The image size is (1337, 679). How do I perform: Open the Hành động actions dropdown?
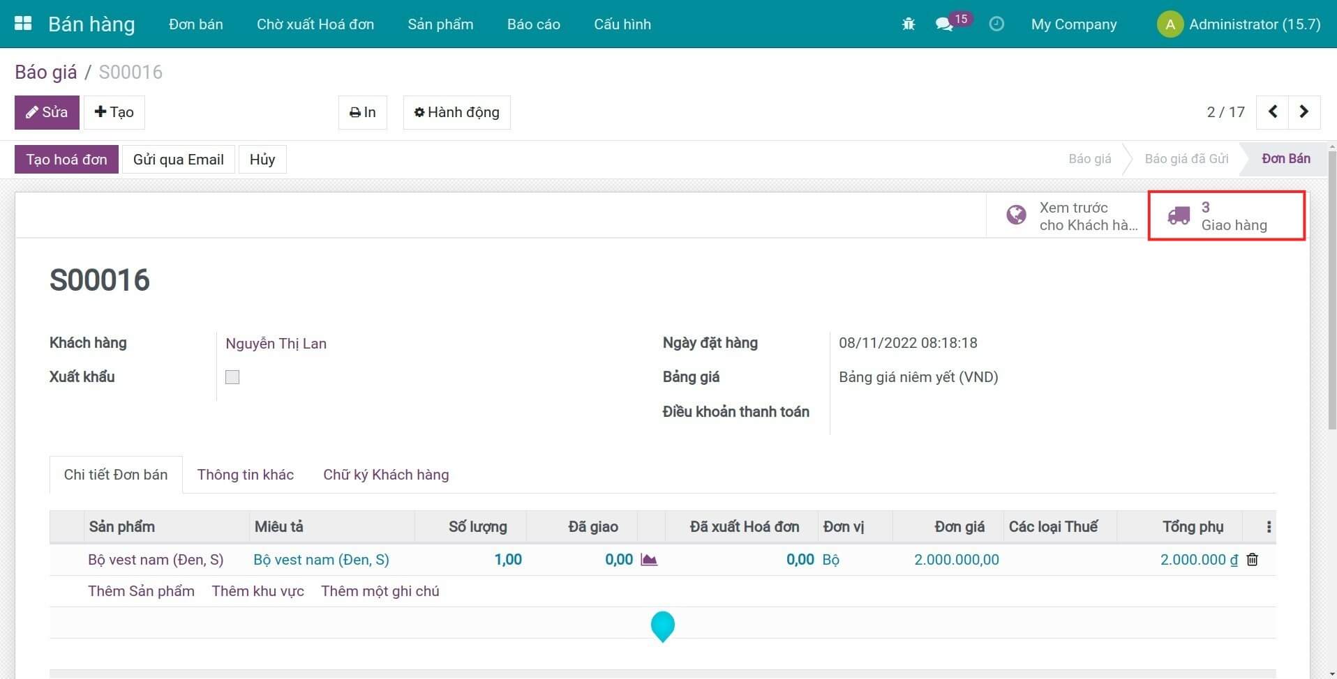[x=456, y=112]
